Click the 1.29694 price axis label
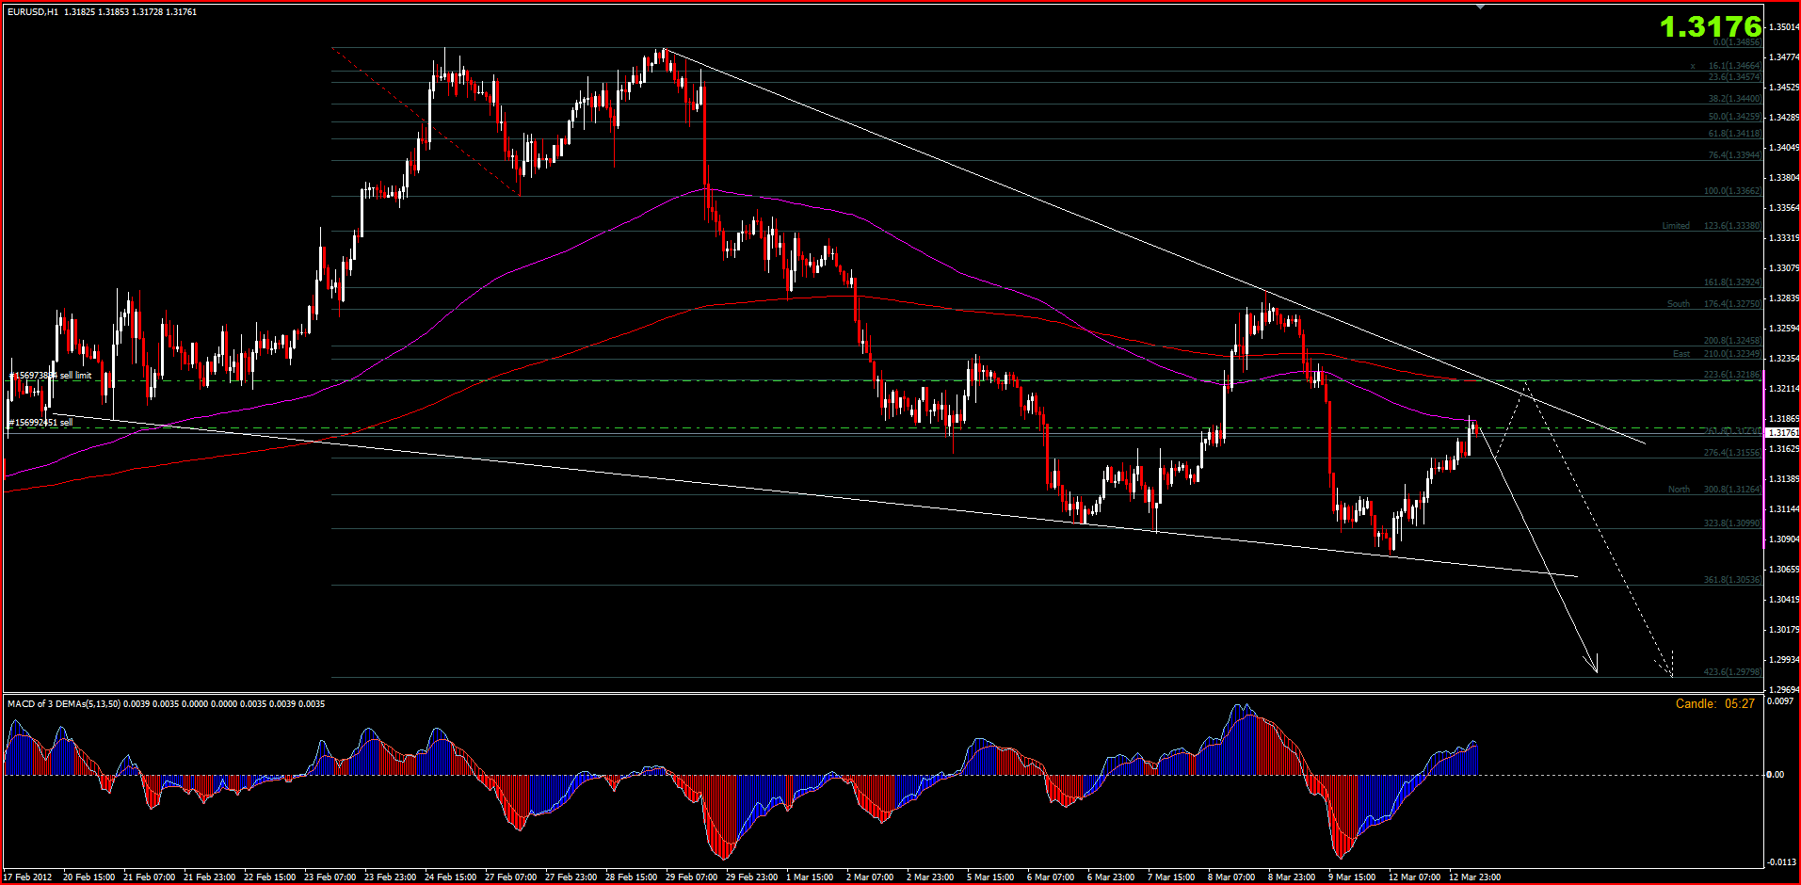1801x885 pixels. point(1785,690)
